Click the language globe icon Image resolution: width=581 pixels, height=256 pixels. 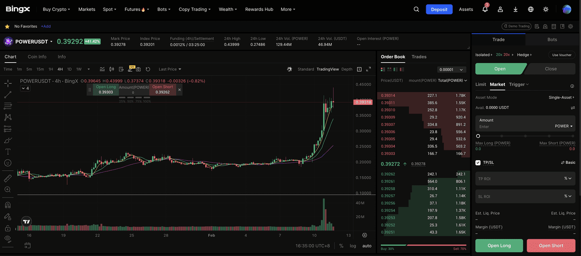pyautogui.click(x=531, y=9)
